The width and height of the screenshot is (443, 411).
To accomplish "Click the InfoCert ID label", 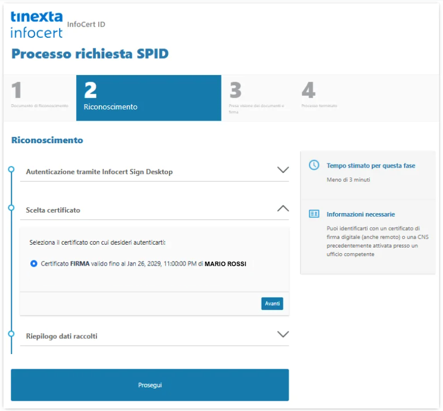I will pos(86,25).
